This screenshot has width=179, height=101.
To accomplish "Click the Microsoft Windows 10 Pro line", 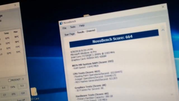I will point(84,53).
